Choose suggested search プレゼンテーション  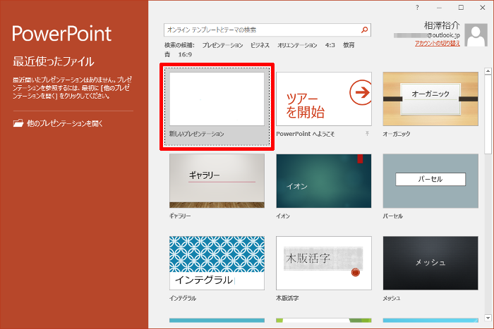click(222, 45)
